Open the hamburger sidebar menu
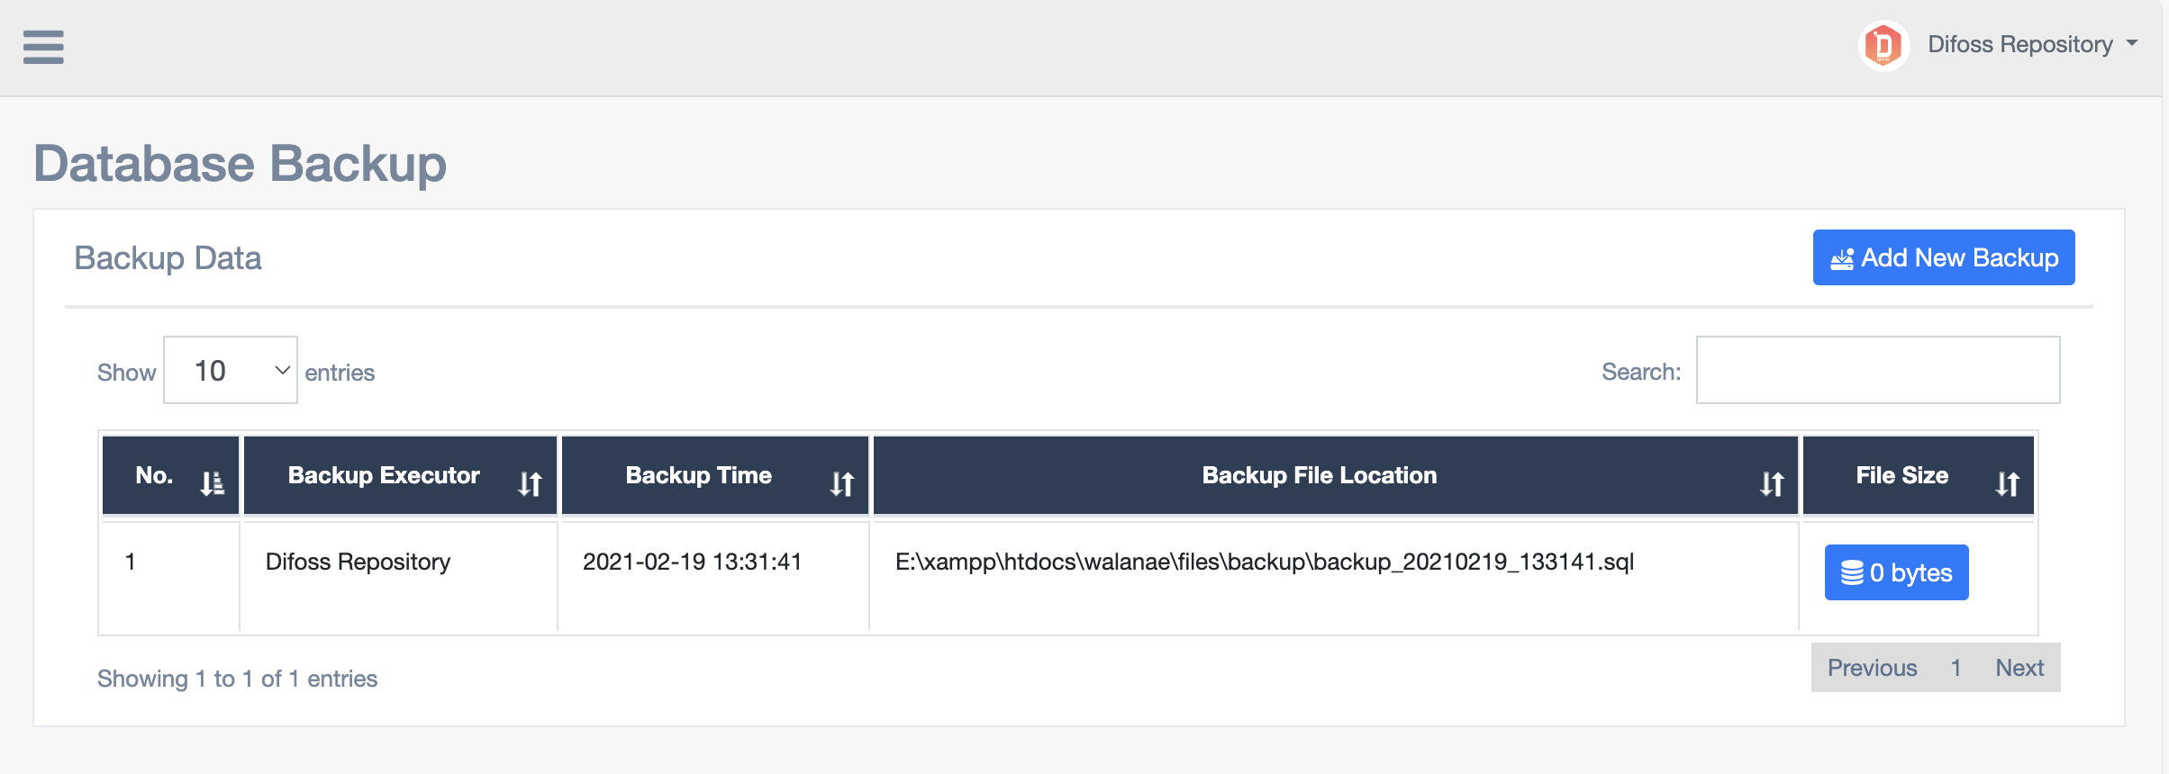2169x774 pixels. [x=43, y=47]
